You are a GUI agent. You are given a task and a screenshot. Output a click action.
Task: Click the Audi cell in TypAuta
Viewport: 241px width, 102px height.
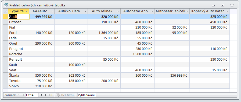[19, 17]
